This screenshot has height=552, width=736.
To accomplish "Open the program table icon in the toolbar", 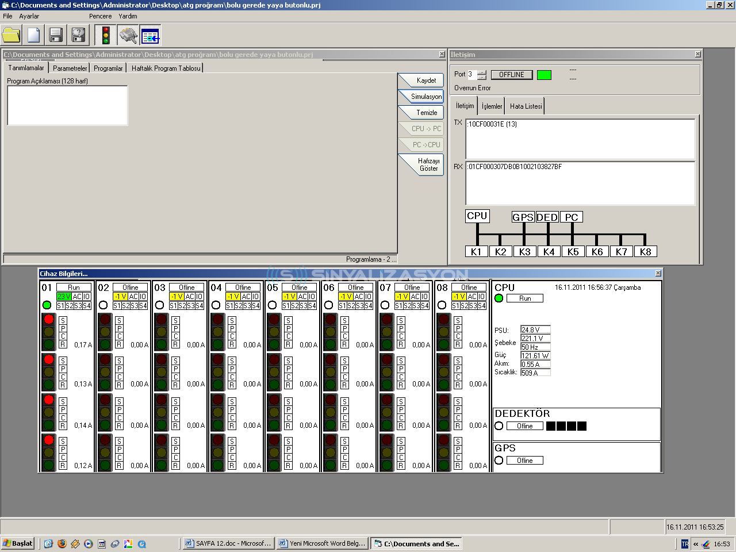I will point(151,34).
